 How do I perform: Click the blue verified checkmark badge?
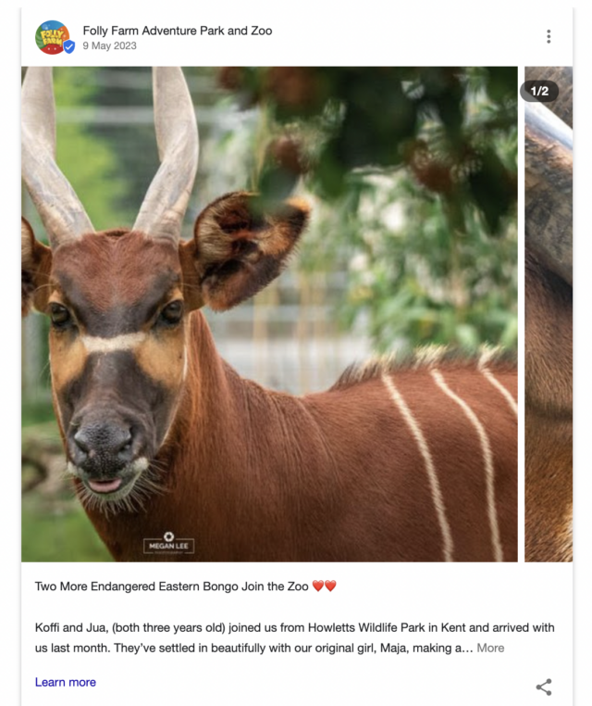click(68, 46)
